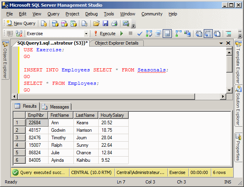Parse the query with the blue checkmark

(140, 34)
